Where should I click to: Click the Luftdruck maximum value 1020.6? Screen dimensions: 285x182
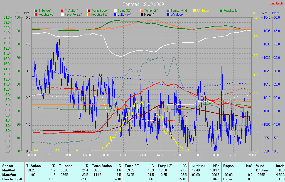point(215,175)
